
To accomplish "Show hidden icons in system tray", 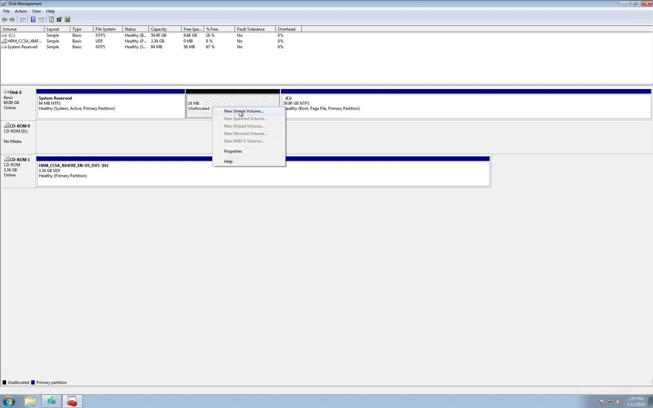I will tap(594, 402).
